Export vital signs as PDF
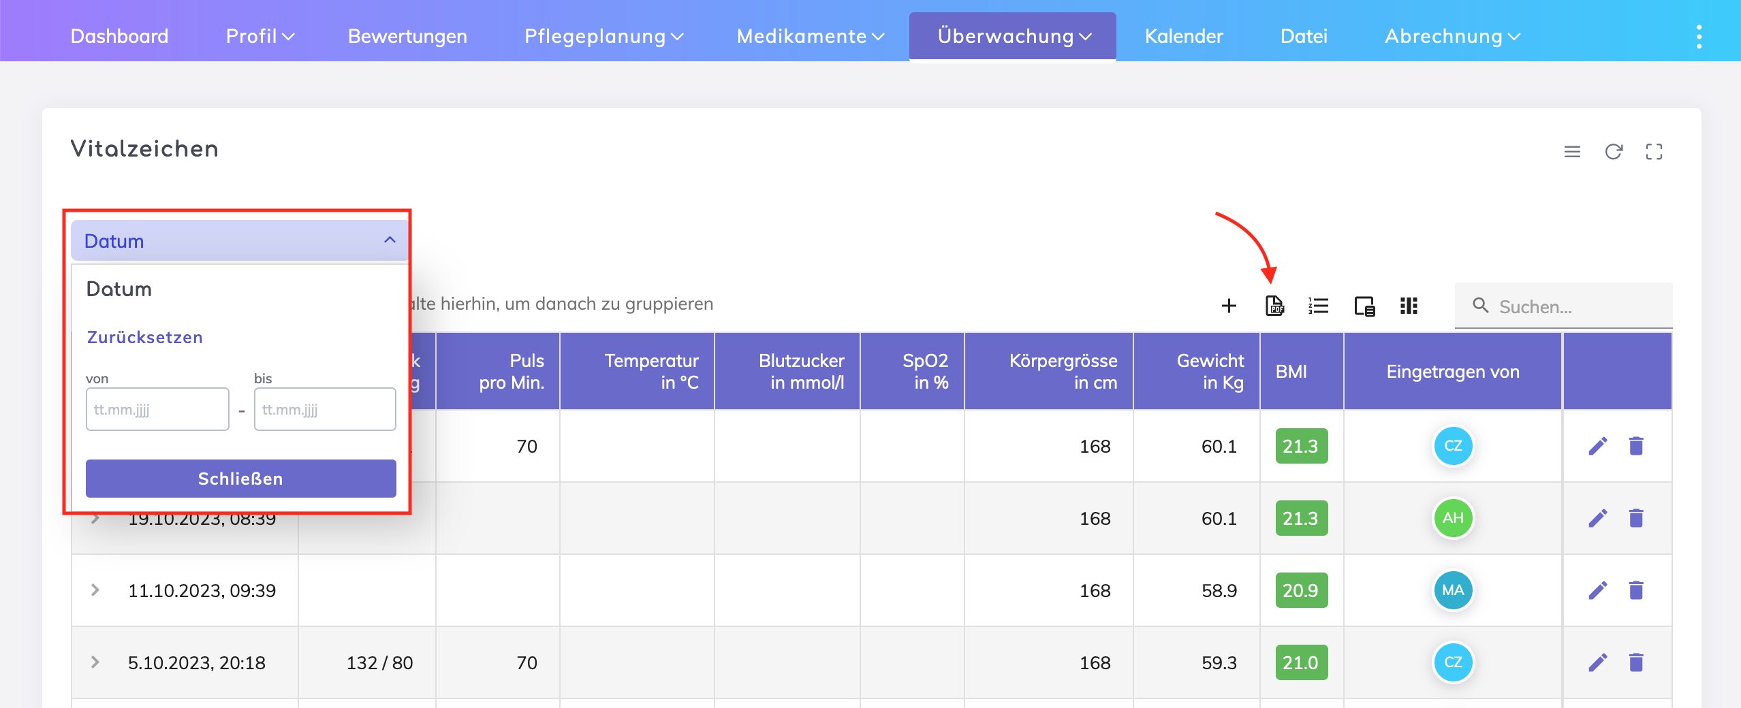 coord(1274,306)
